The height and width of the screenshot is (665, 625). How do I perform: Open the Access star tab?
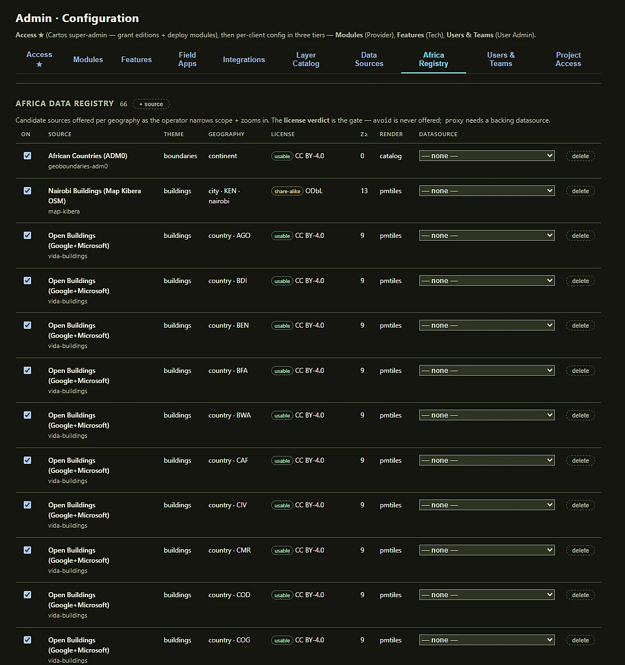click(39, 59)
